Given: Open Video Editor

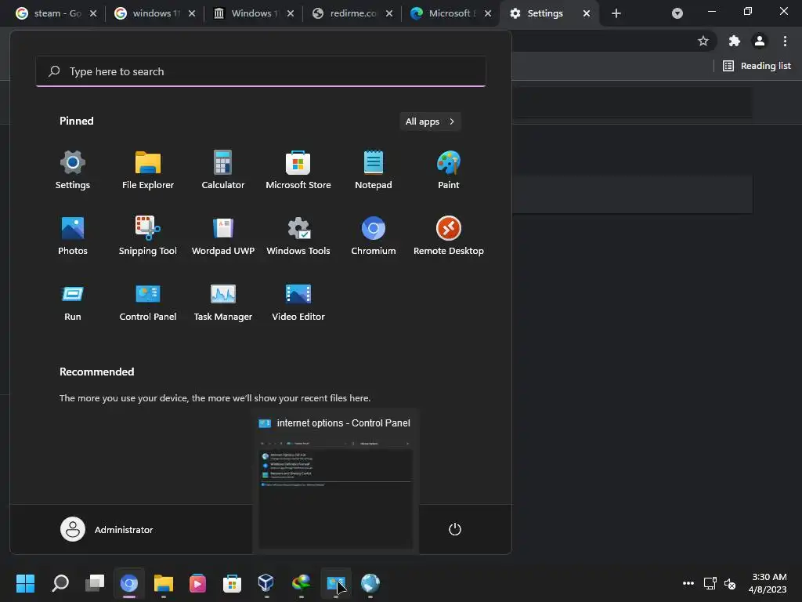Looking at the screenshot, I should point(298,302).
